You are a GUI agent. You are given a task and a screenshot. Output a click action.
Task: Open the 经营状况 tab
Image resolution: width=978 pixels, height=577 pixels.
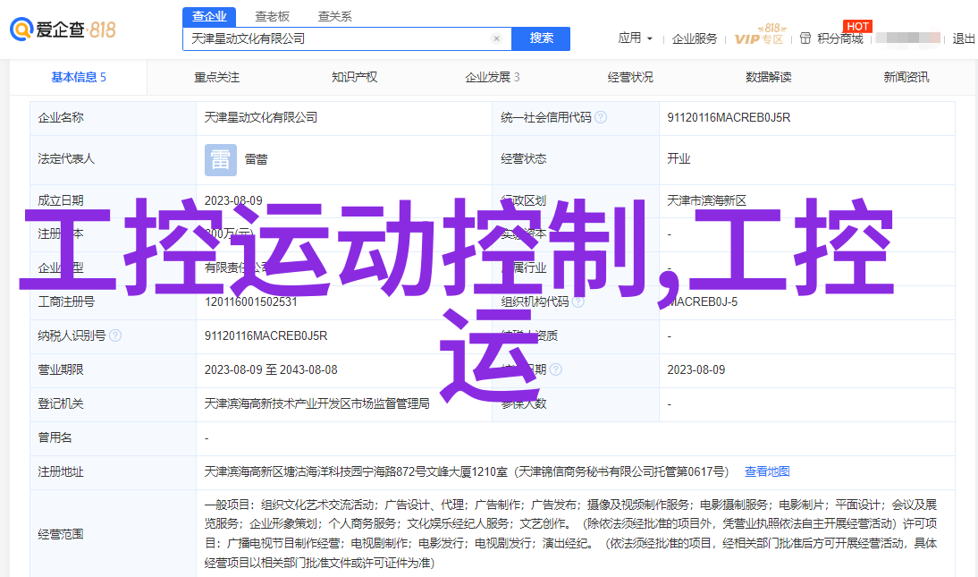pos(630,78)
